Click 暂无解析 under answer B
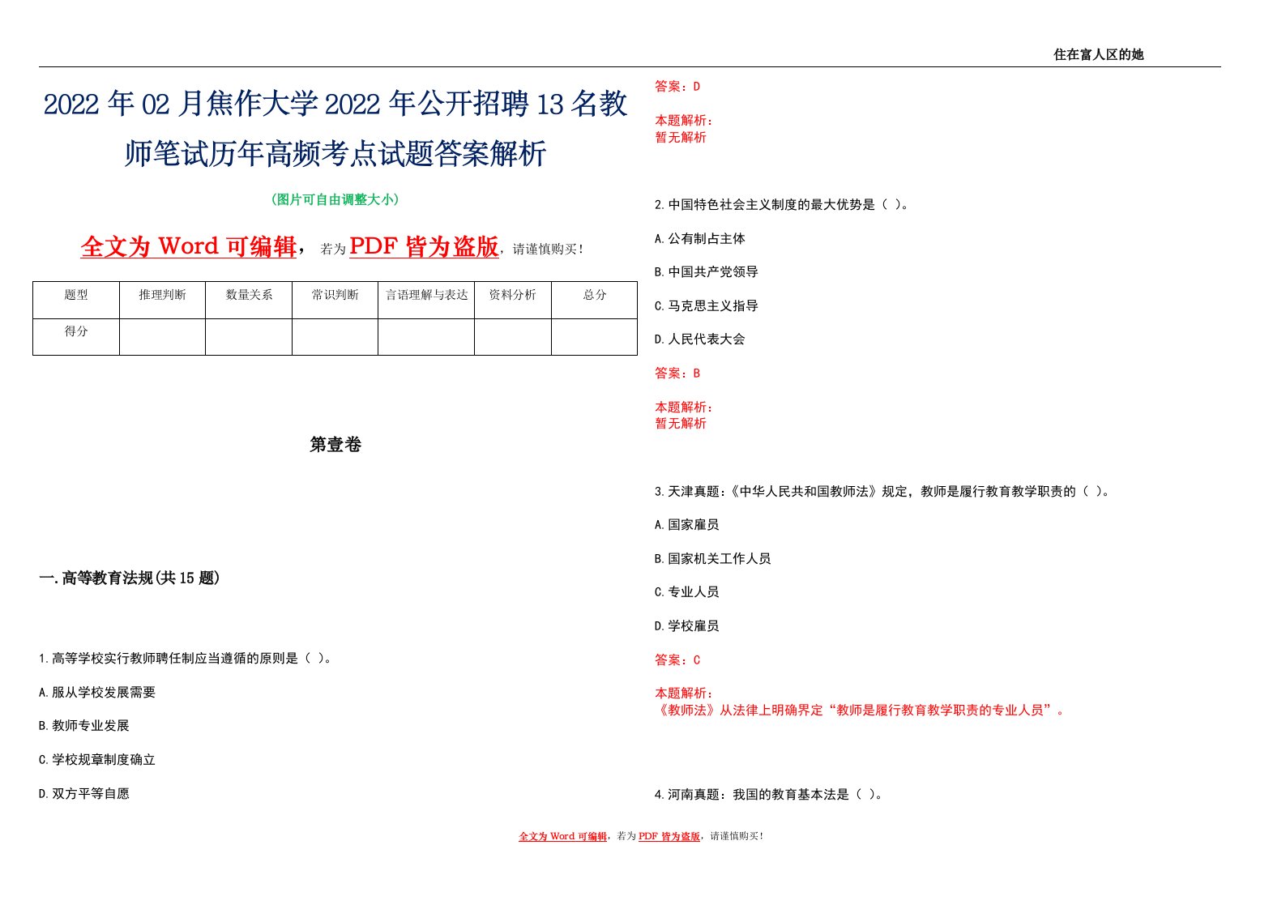Viewport: 1286px width, 909px height. pyautogui.click(x=681, y=424)
